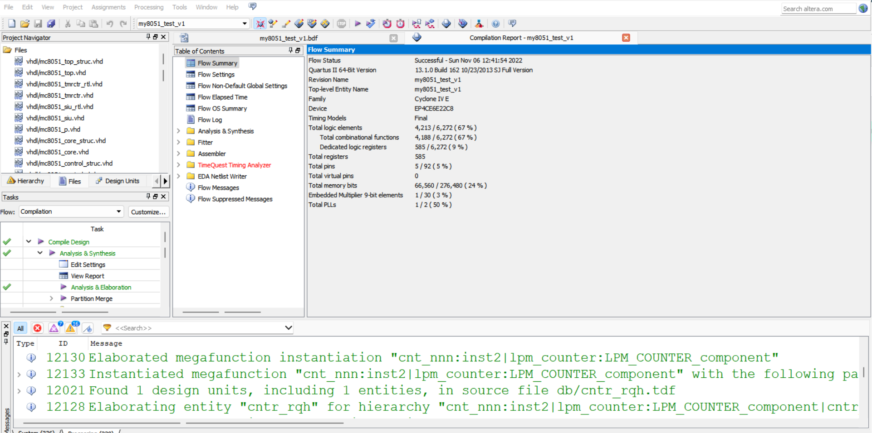Expand the Assembler report folder

(178, 154)
